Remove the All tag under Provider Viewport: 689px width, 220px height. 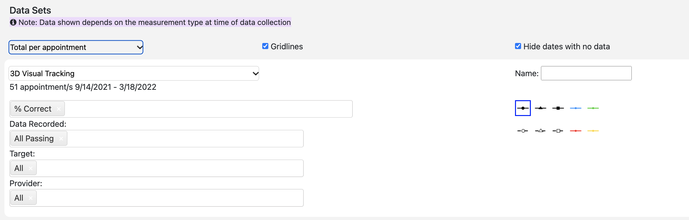coord(30,198)
